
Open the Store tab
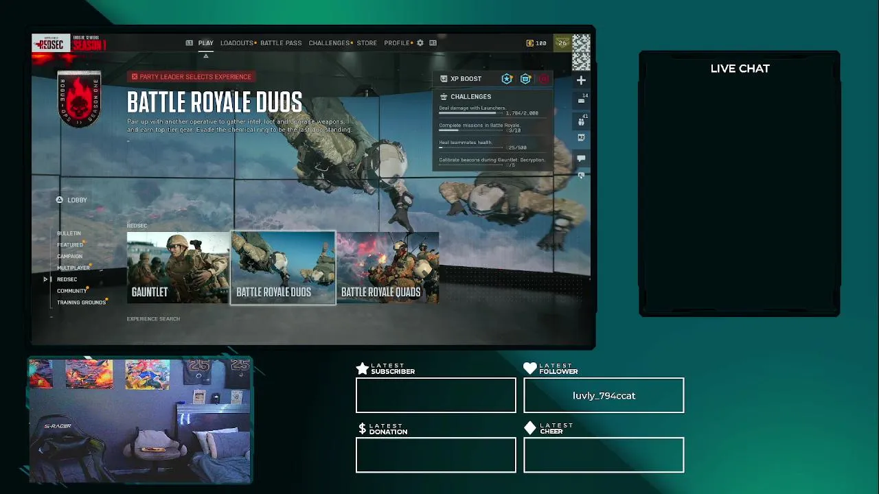click(x=367, y=43)
